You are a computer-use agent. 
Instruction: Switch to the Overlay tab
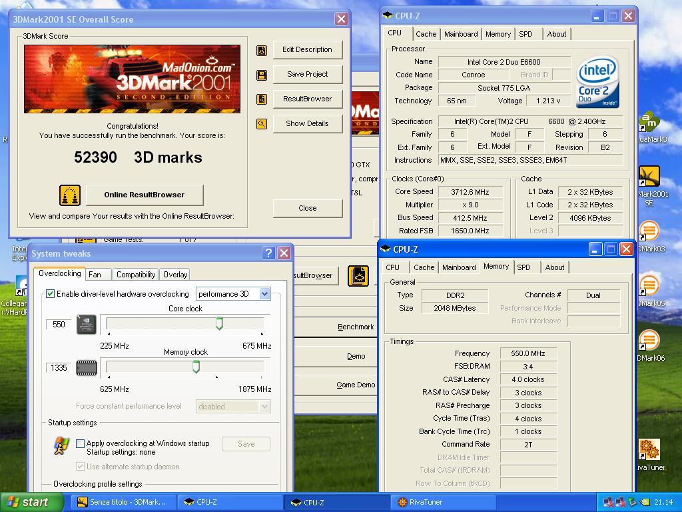pyautogui.click(x=175, y=275)
